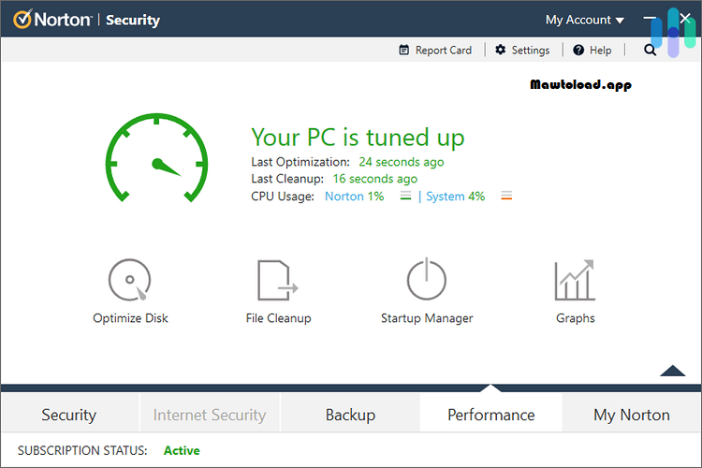Click the '24 seconds ago' optimization value
702x468 pixels.
(x=402, y=162)
